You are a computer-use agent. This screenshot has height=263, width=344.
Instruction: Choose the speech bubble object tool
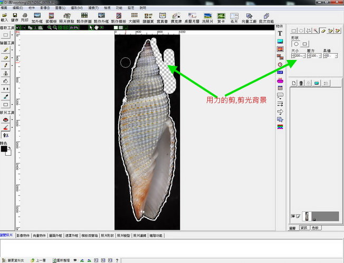tap(280, 96)
